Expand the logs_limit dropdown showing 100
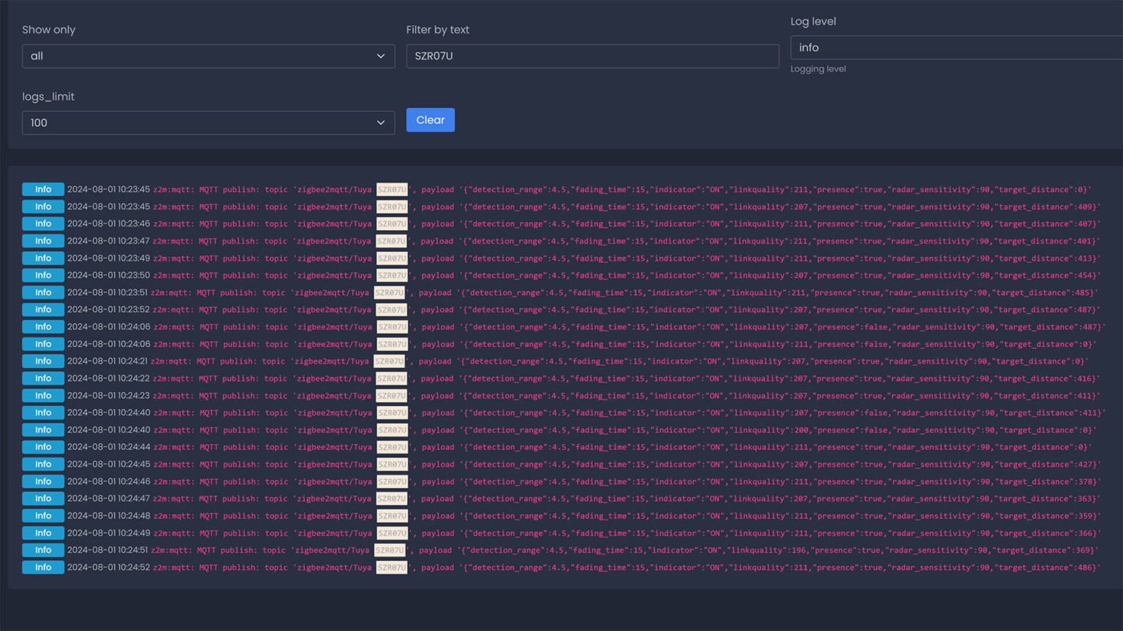The height and width of the screenshot is (631, 1123). tap(208, 123)
